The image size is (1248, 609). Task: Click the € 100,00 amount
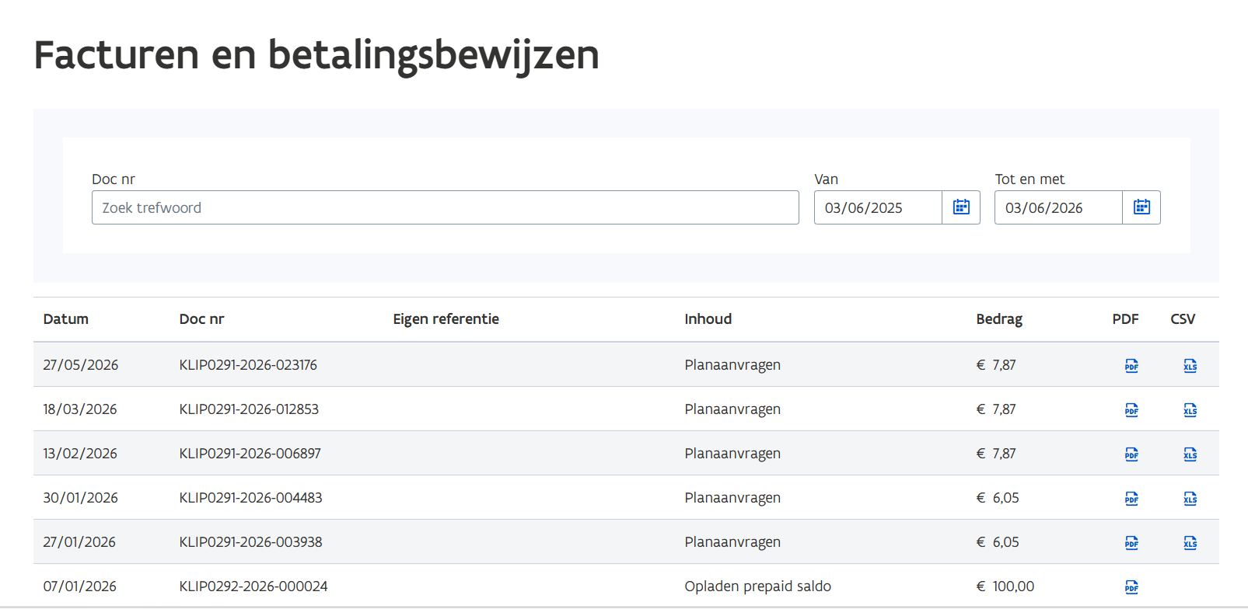1005,586
